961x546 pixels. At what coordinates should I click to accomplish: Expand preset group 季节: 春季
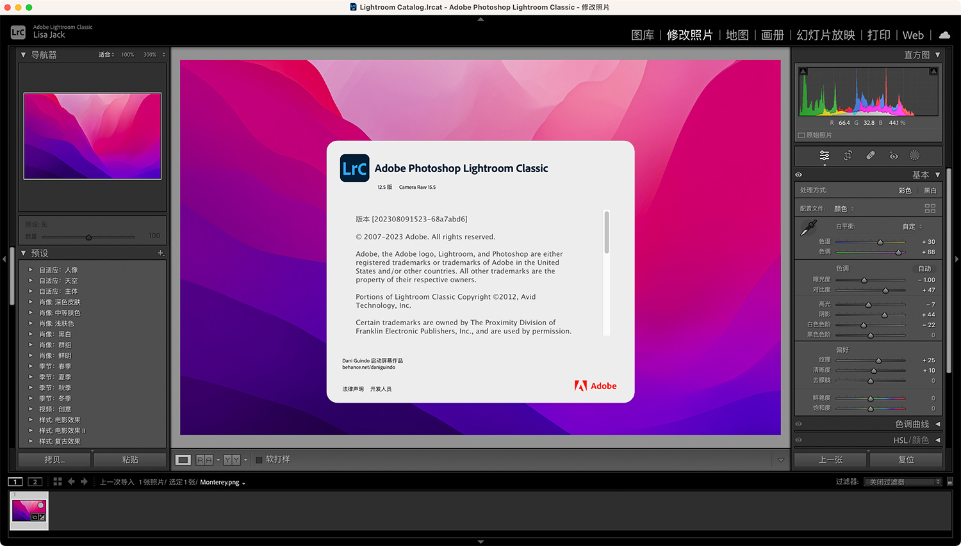click(31, 366)
